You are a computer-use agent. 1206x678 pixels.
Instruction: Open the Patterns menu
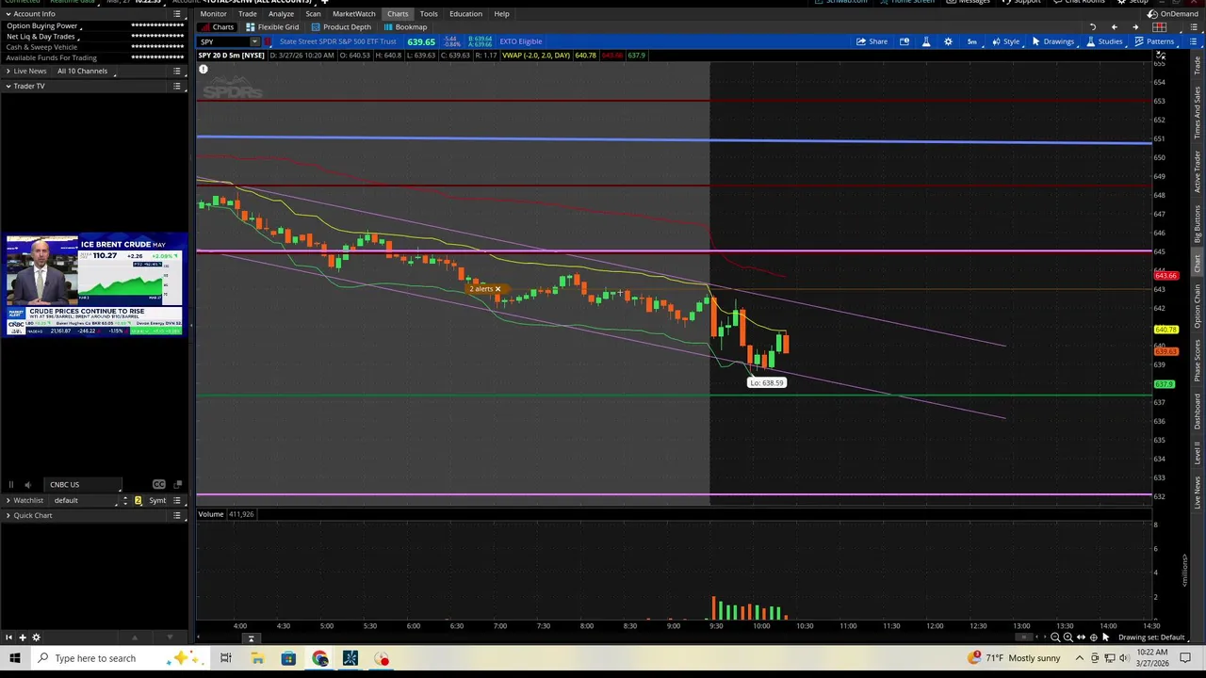coord(1154,41)
